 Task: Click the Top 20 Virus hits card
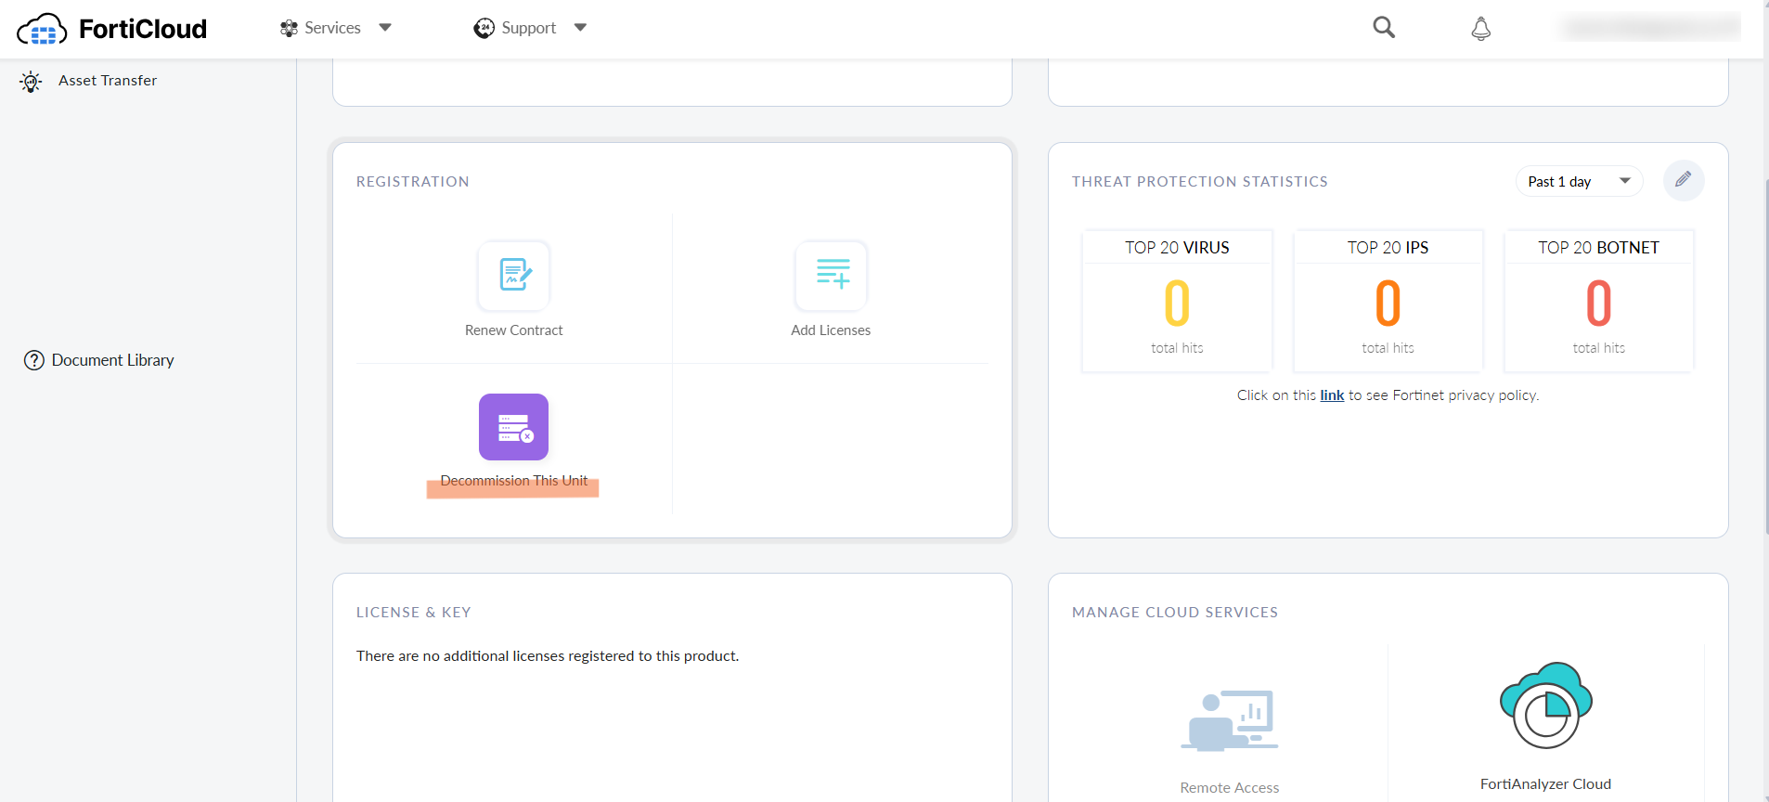[1178, 301]
